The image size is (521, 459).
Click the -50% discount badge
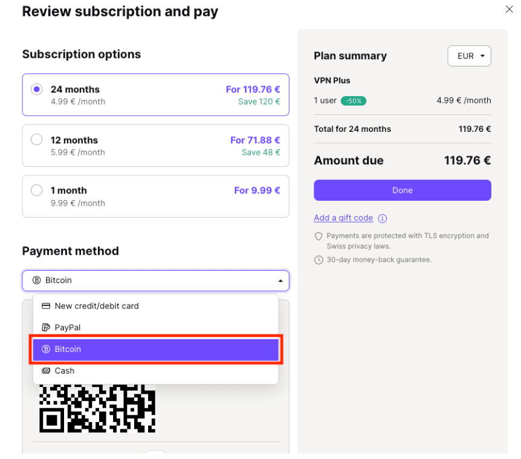coord(354,101)
